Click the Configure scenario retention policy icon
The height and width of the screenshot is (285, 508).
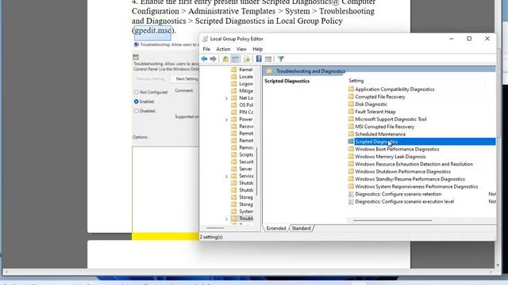point(351,194)
